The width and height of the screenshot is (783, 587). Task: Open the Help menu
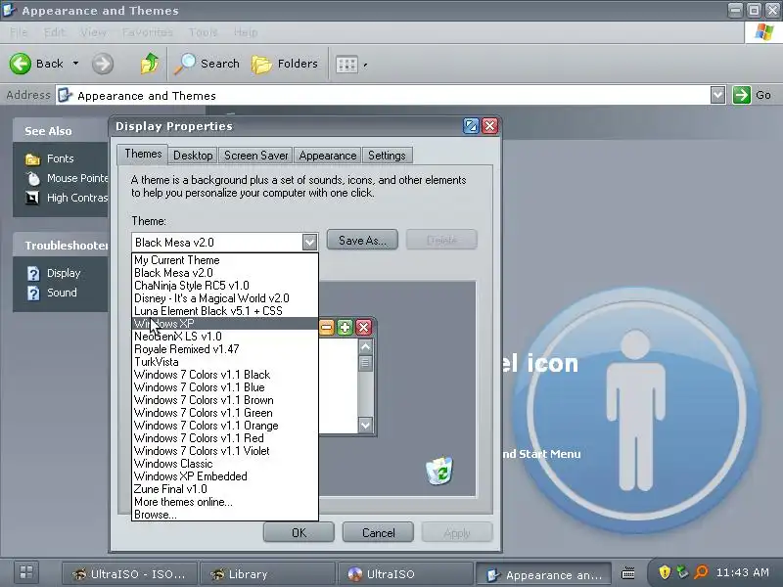[246, 32]
